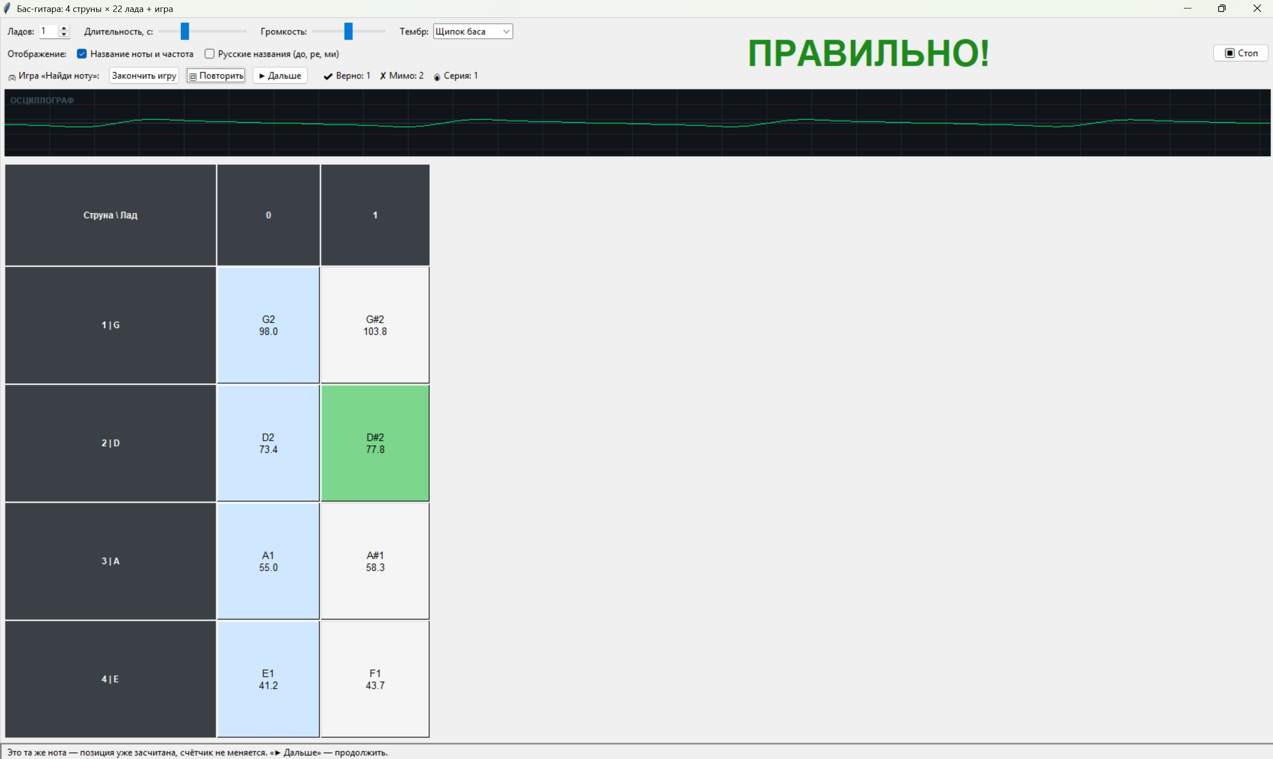
Task: Click the «ПРАВИЛЬНО!» result message
Action: (869, 53)
